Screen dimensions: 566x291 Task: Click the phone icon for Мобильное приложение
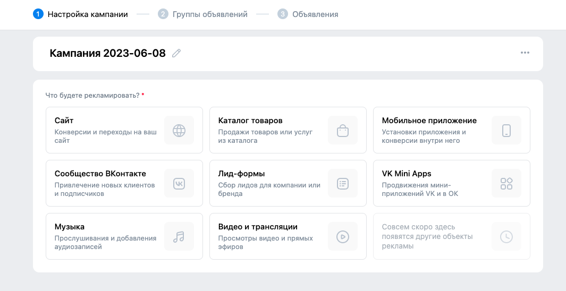pos(506,130)
